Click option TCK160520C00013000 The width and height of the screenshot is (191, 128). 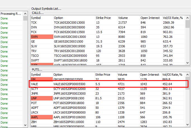[x=69, y=23]
